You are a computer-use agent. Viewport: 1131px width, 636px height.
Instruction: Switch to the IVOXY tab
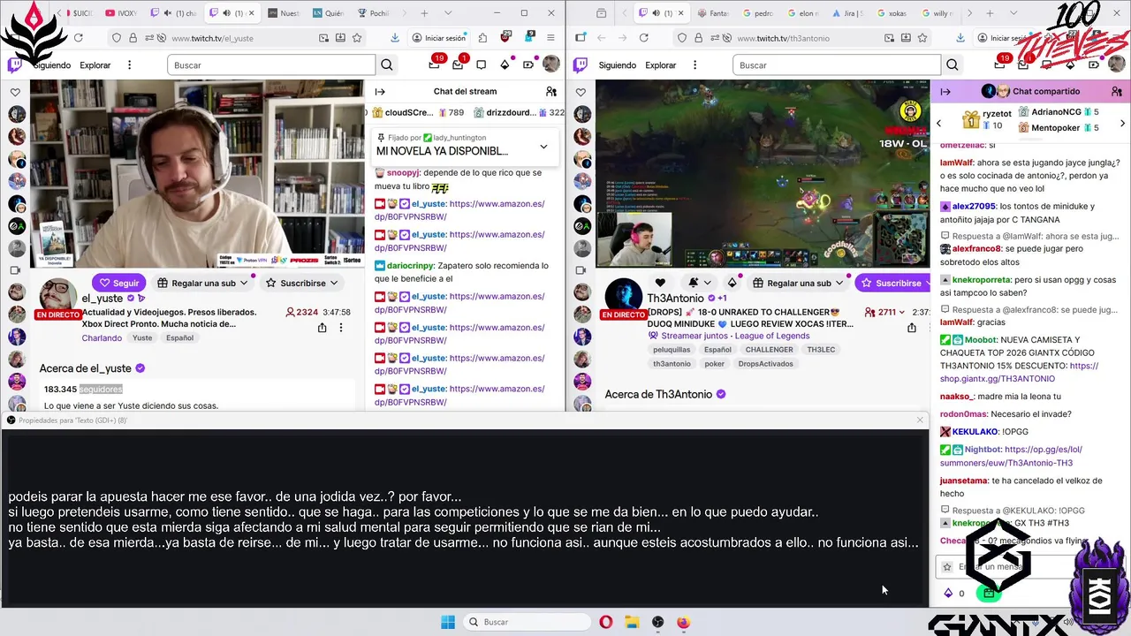click(x=122, y=13)
